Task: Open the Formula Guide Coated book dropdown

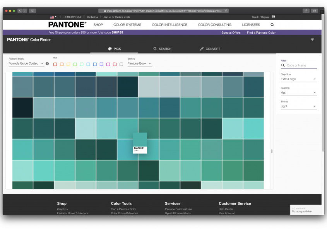Action: click(26, 63)
